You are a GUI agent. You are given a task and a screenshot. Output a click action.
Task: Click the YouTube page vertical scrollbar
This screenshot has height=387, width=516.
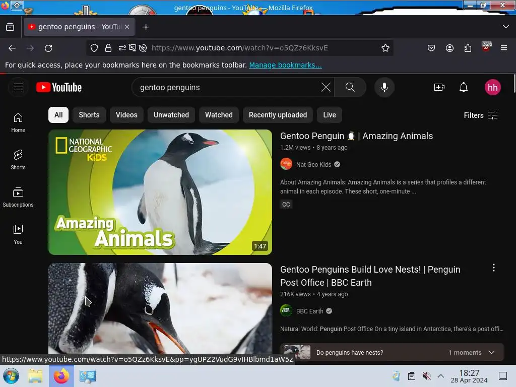(514, 84)
